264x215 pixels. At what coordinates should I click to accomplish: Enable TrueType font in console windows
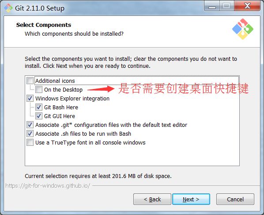[30, 142]
